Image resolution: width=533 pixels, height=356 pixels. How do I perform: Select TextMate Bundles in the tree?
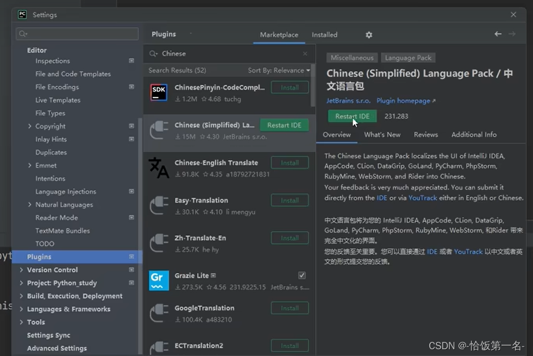62,231
